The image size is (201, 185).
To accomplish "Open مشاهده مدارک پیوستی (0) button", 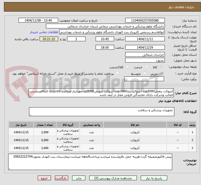I will click(113, 178).
